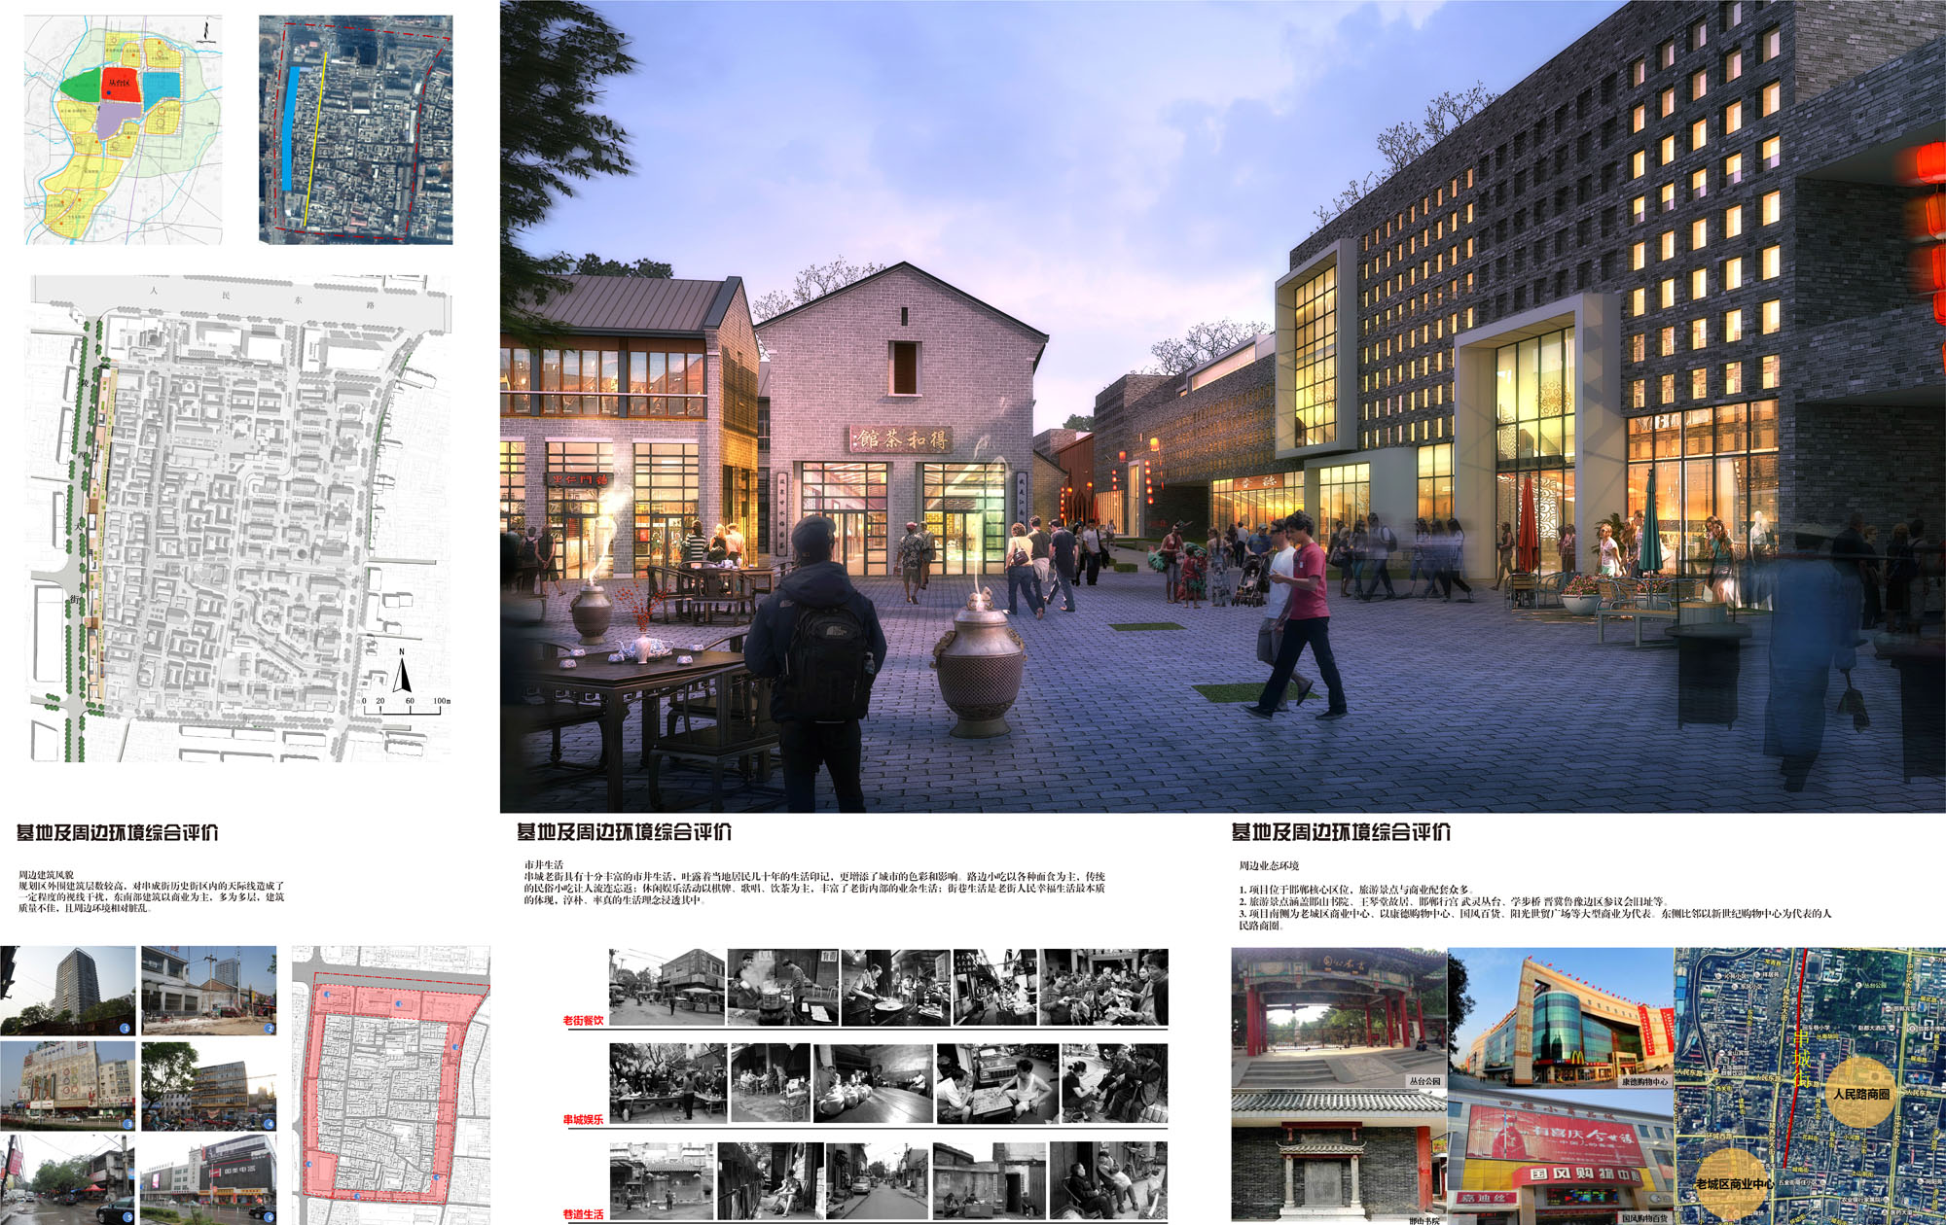Click the numbered marker 1 on tower photo

pyautogui.click(x=124, y=1027)
